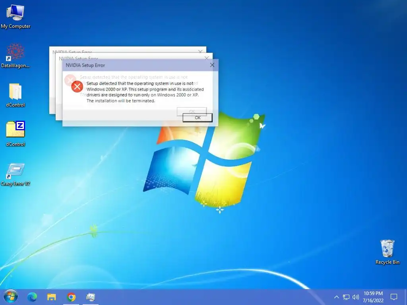The image size is (407, 305).
Task: Close the front NVIDIA Setup Error dialog
Action: [x=212, y=65]
